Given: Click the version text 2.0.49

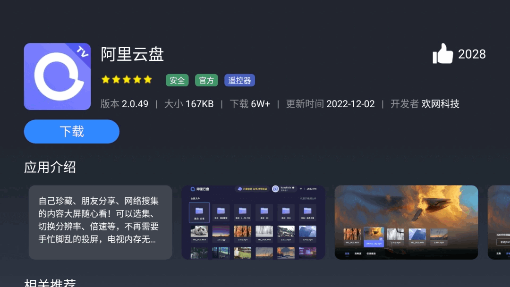Looking at the screenshot, I should click(x=135, y=104).
